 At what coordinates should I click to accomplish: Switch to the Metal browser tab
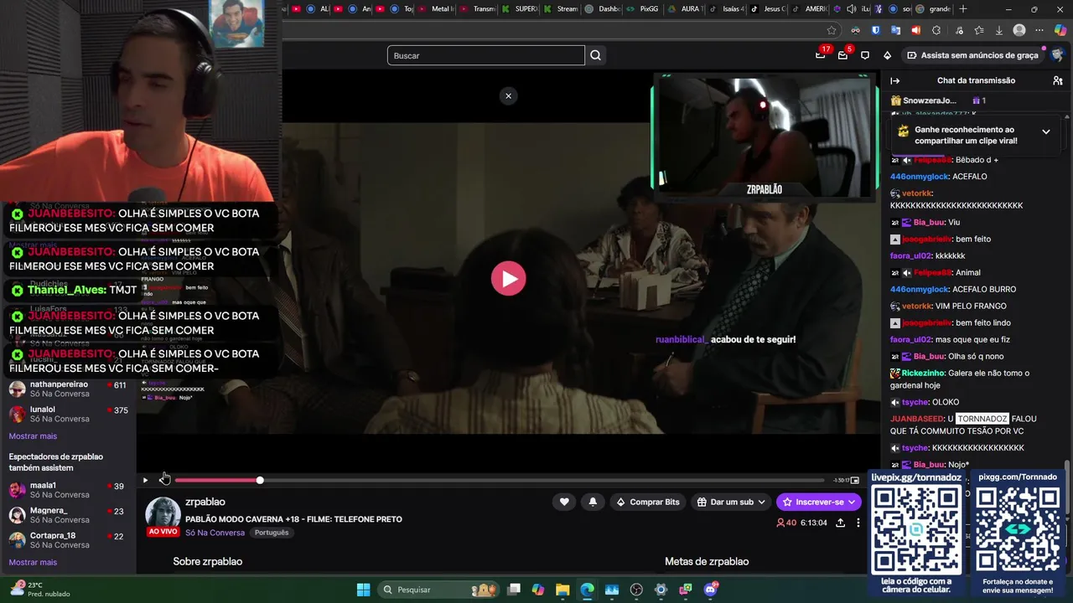coord(437,9)
